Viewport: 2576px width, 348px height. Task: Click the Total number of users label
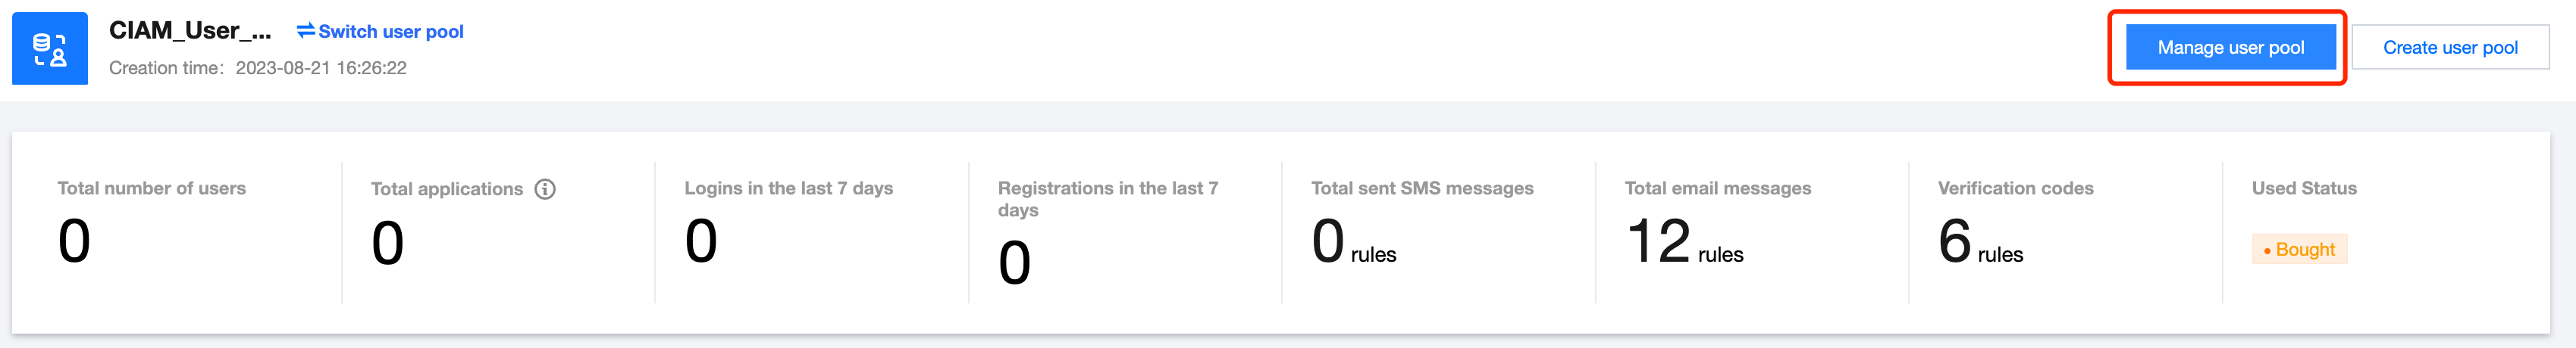click(152, 188)
